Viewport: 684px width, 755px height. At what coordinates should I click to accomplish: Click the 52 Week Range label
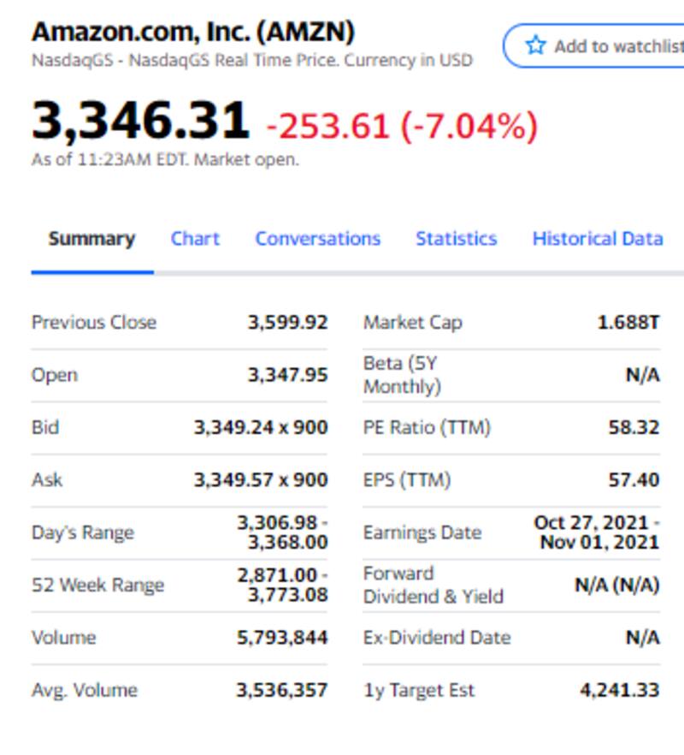[97, 586]
